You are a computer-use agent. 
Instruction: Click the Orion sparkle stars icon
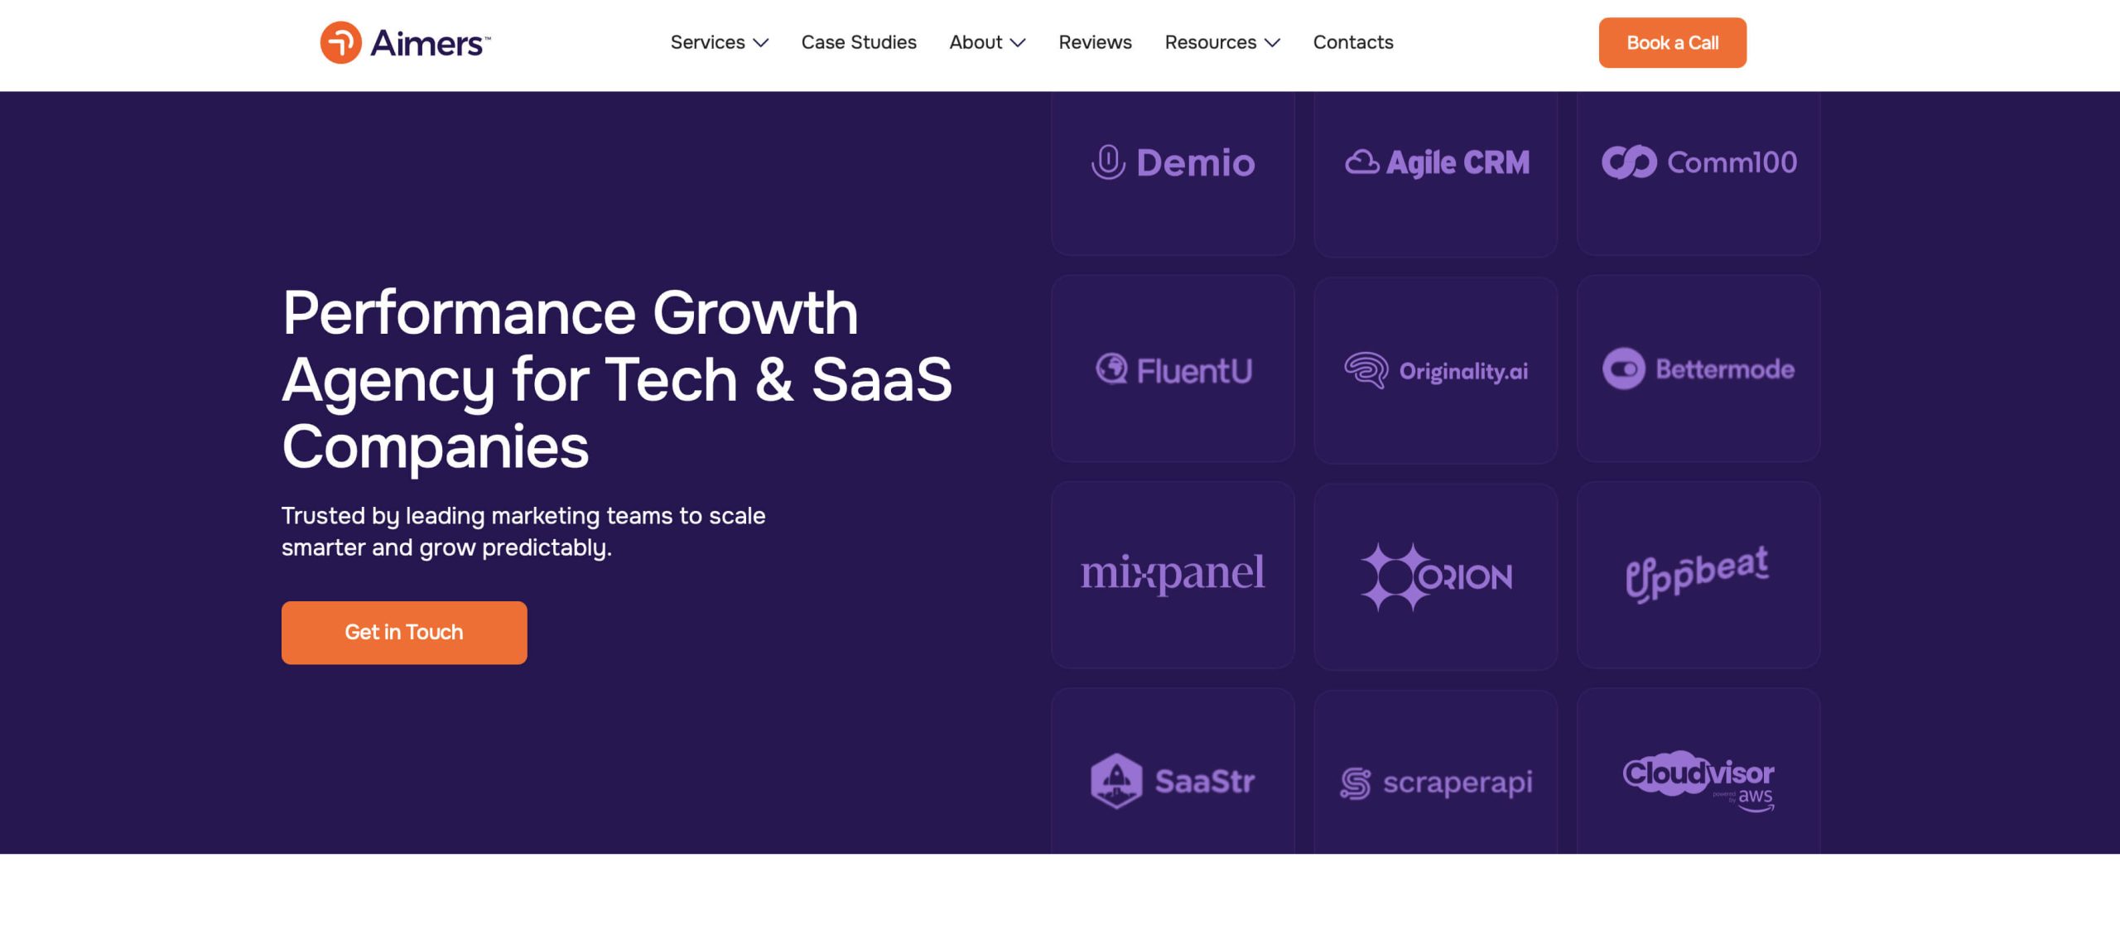point(1395,576)
